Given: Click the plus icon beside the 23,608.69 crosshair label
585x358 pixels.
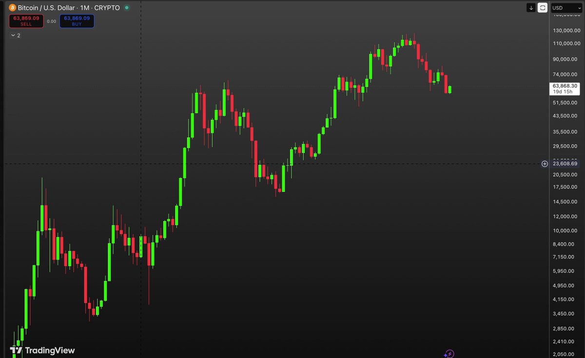Looking at the screenshot, I should click(x=545, y=164).
